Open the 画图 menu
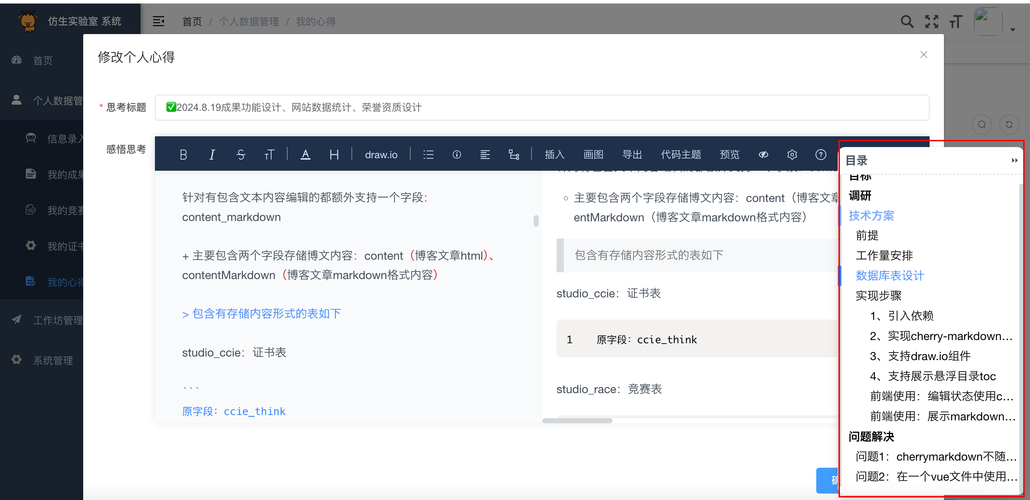1030x500 pixels. point(594,155)
